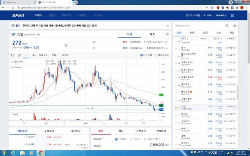250x156 pixels.
Task: Toggle favorite star for GRS/KRW row
Action: (176, 78)
